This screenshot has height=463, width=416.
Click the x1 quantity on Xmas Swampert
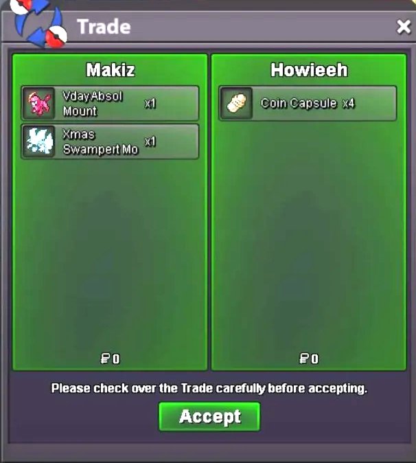[x=150, y=142]
